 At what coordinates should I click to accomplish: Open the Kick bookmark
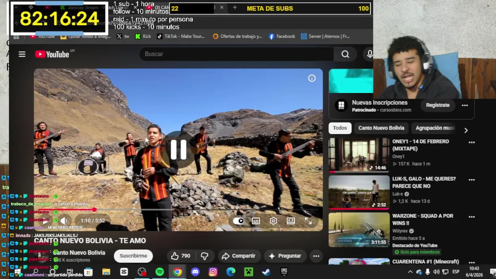tap(143, 36)
